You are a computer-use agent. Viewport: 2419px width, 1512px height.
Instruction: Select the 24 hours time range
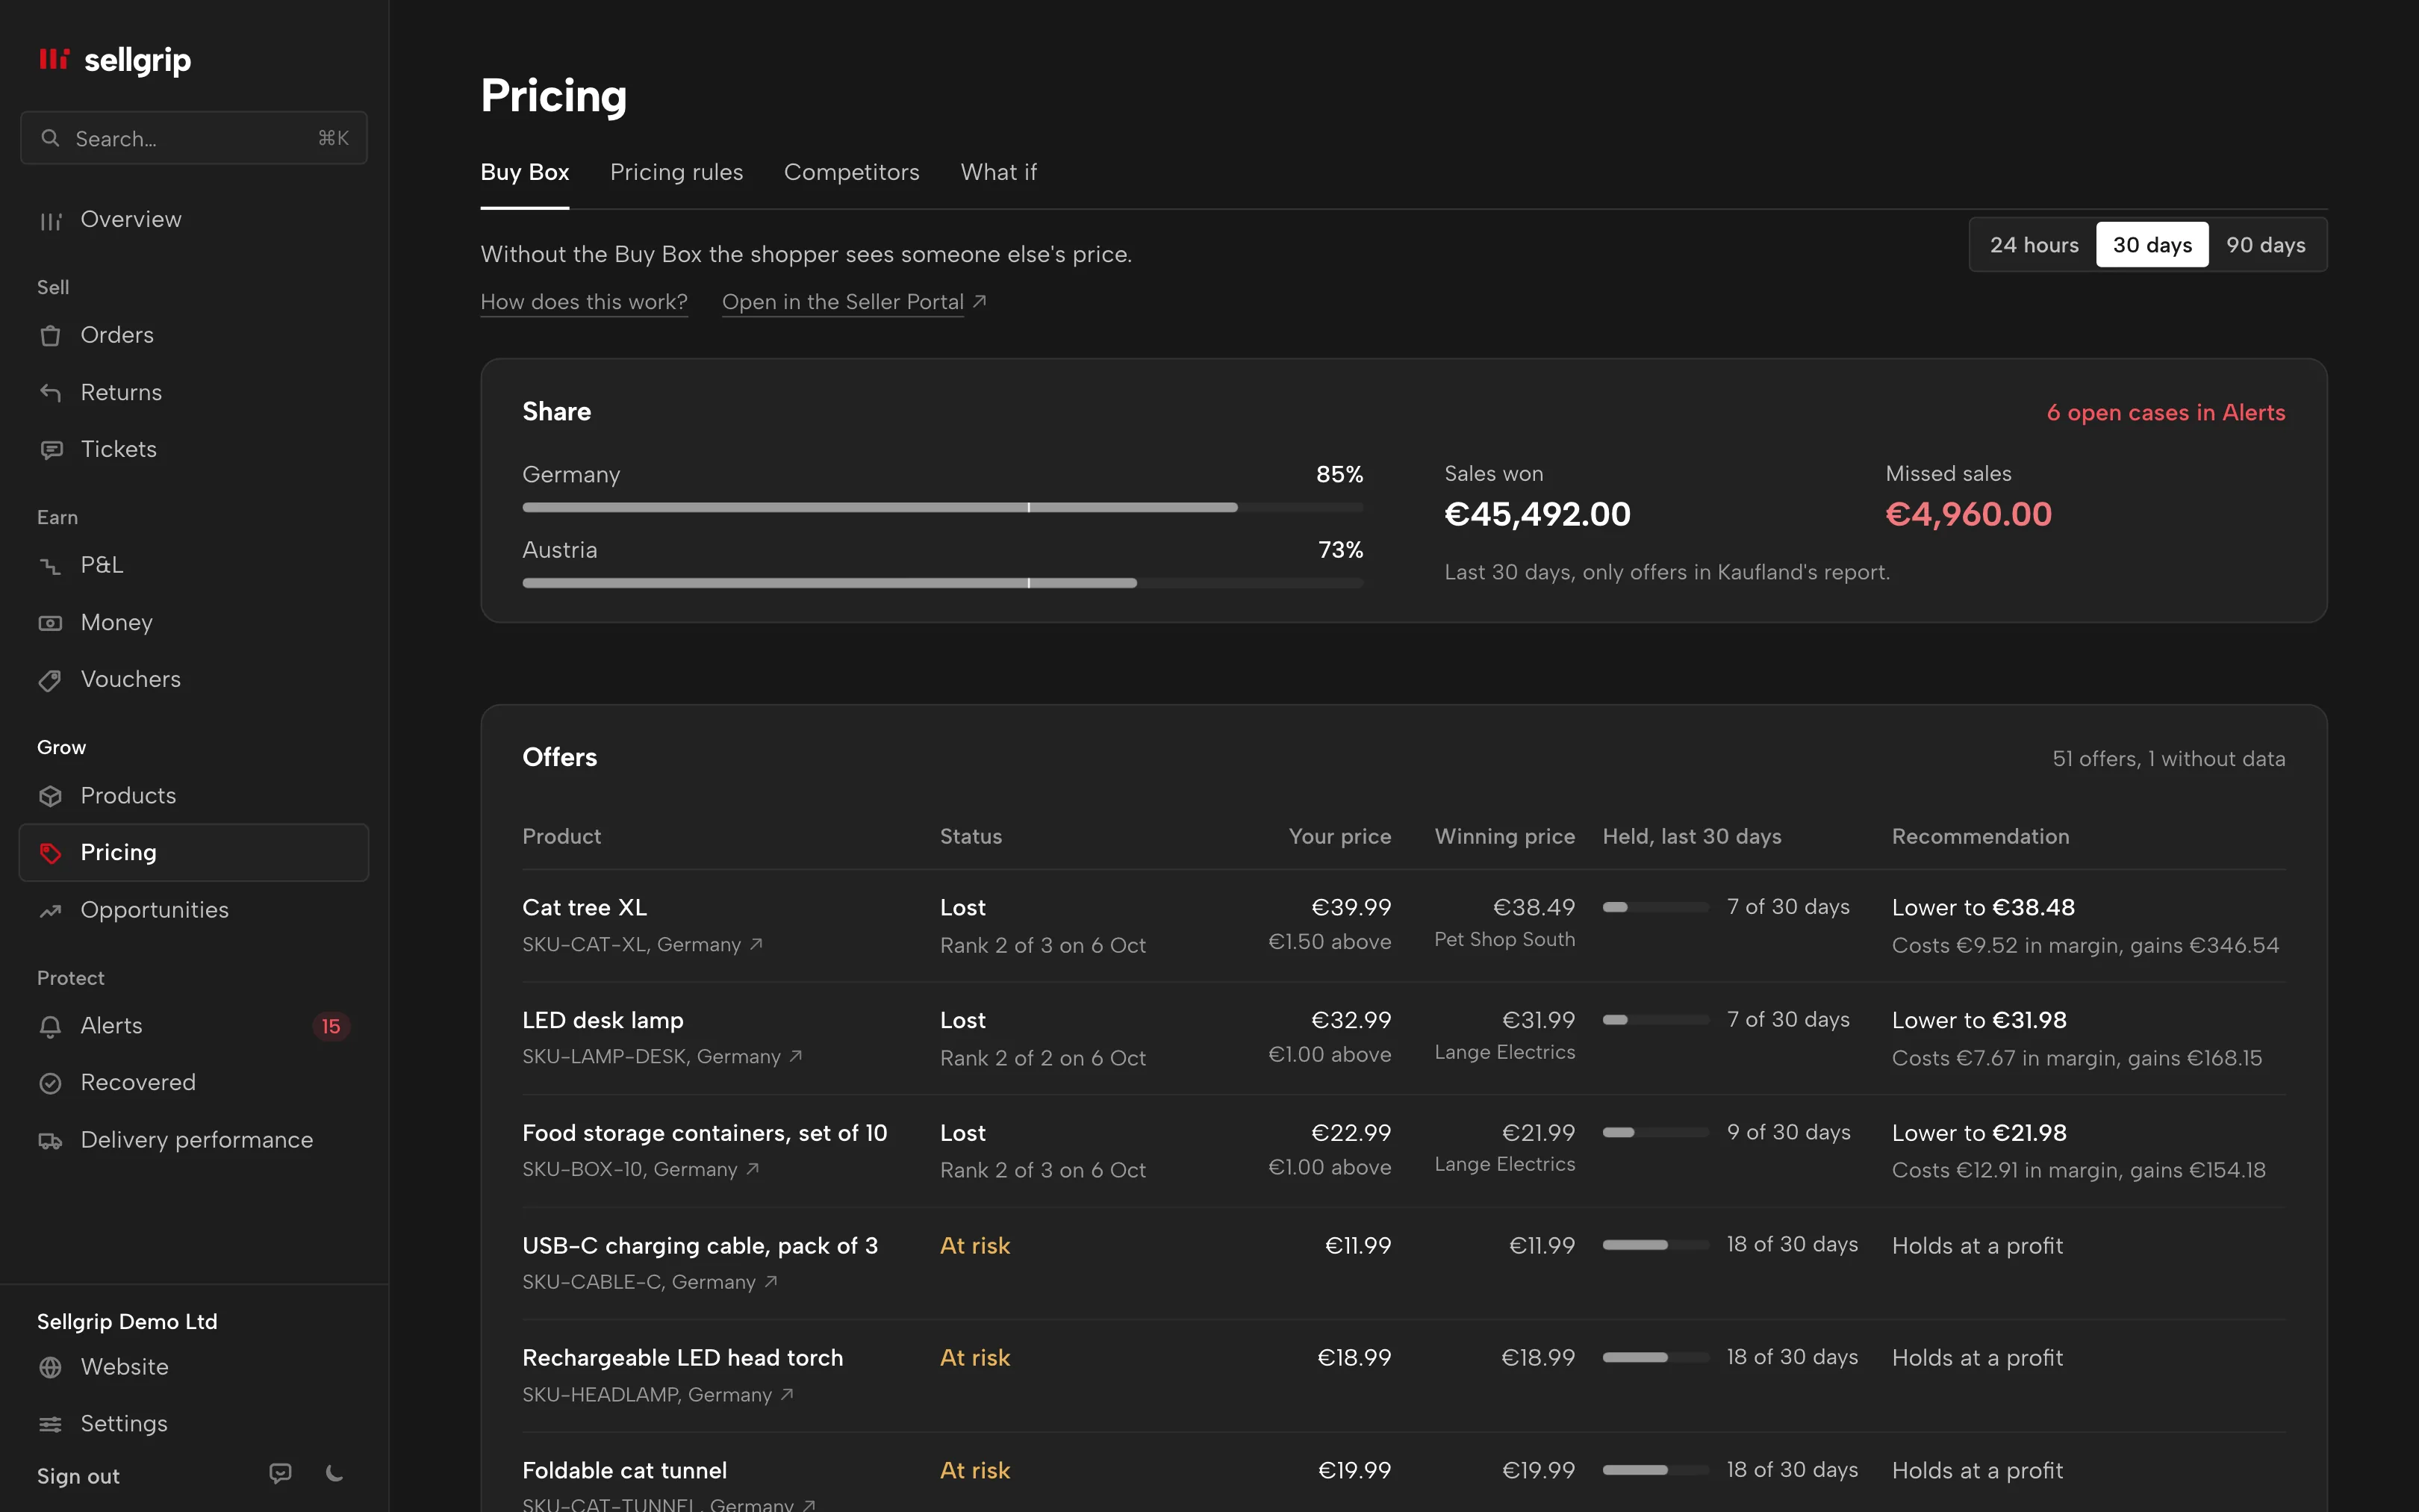pyautogui.click(x=2033, y=245)
